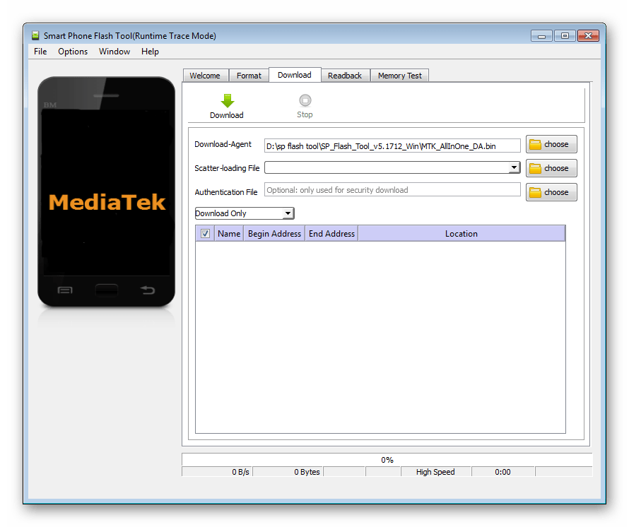The image size is (629, 527).
Task: Choose Authentication File via folder button
Action: [551, 193]
